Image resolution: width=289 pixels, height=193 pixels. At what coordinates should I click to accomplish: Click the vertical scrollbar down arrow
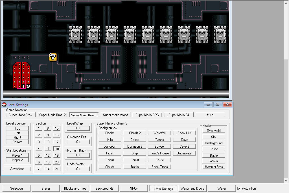click(x=286, y=181)
